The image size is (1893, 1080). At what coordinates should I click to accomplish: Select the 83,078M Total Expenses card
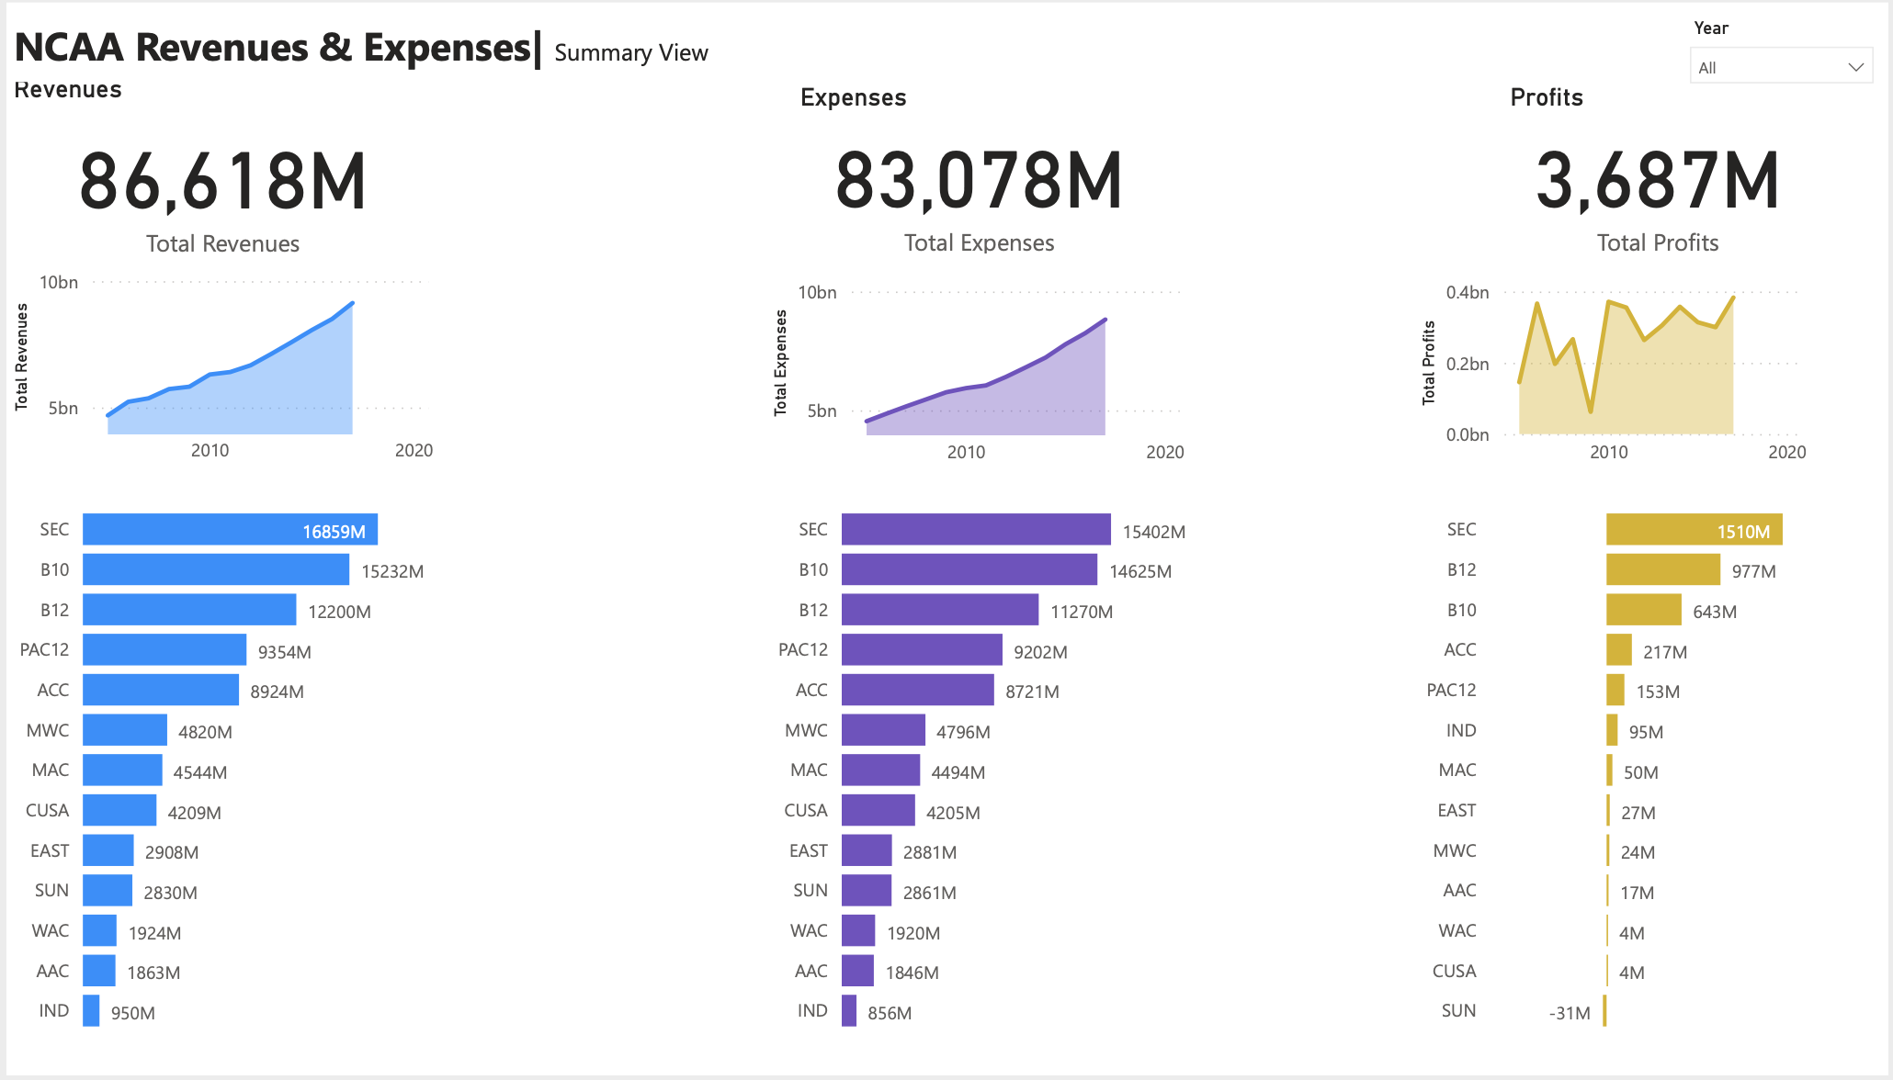pyautogui.click(x=978, y=179)
